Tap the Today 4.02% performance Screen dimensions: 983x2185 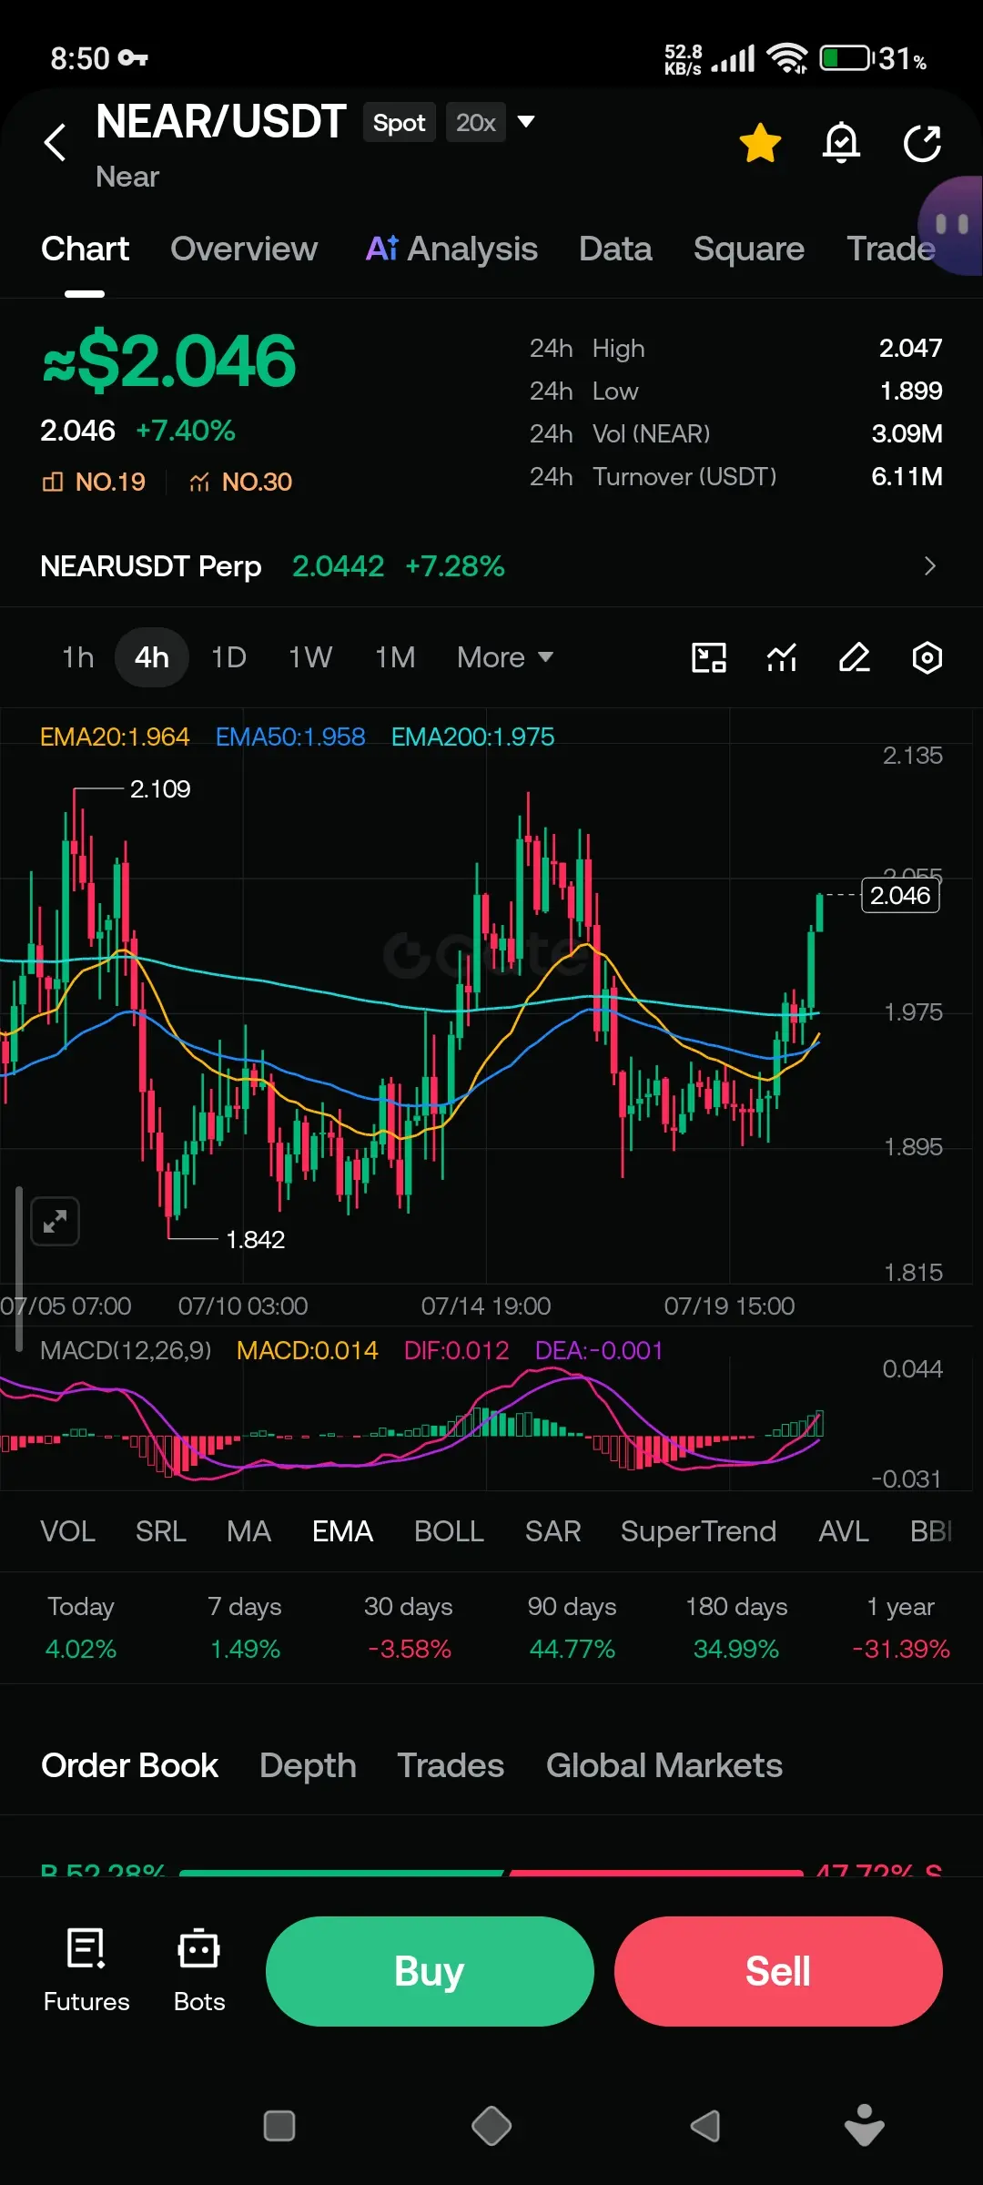[x=81, y=1627]
